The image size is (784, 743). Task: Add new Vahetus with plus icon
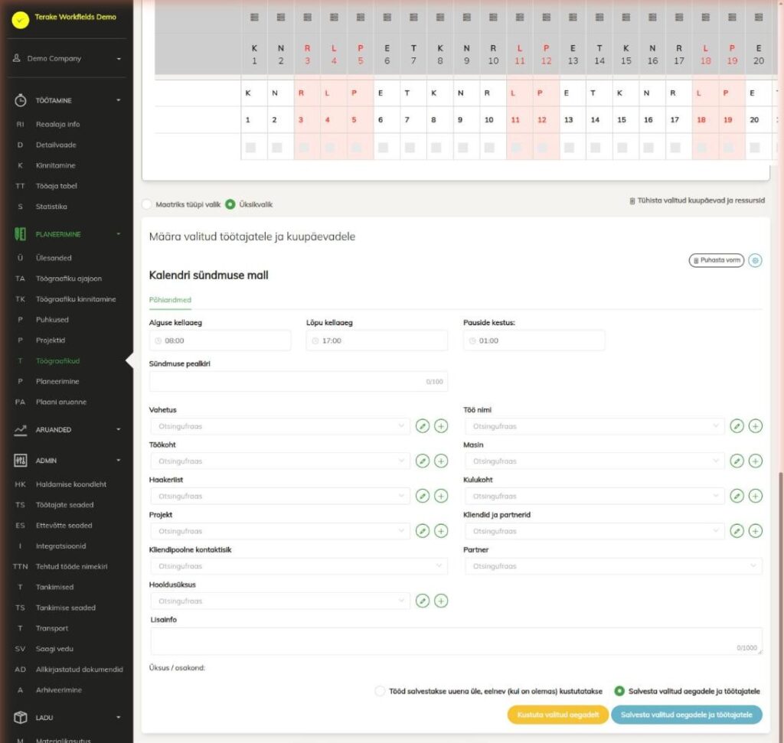[441, 426]
